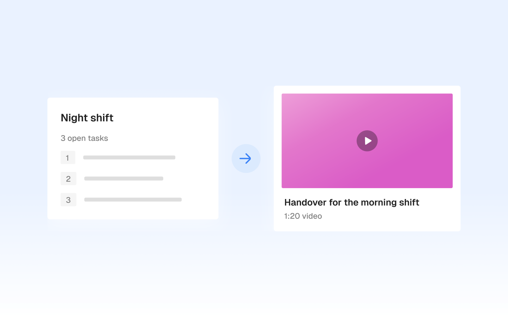Select task number 2 badge

(x=68, y=179)
